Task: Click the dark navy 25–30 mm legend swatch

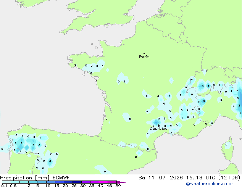Action: [77, 182]
